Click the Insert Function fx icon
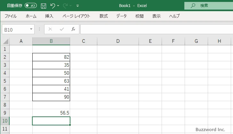The width and height of the screenshot is (233, 134). click(x=73, y=29)
